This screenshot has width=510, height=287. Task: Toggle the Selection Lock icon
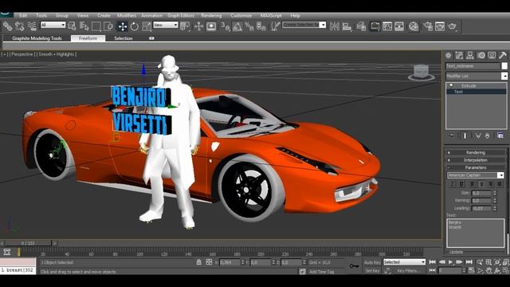tap(198, 262)
